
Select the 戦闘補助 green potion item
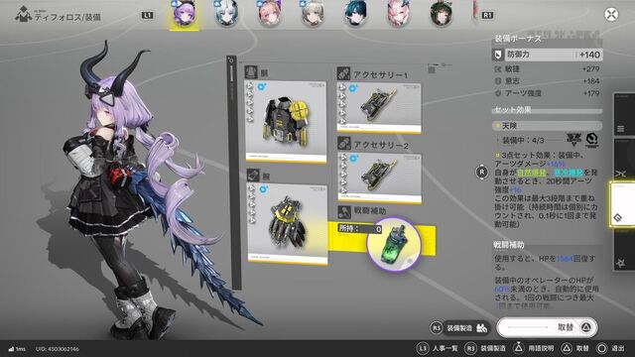[394, 244]
